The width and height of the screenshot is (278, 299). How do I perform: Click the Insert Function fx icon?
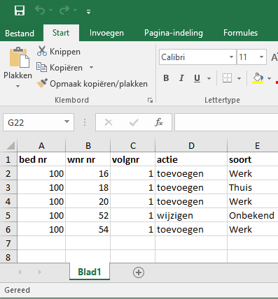[159, 122]
